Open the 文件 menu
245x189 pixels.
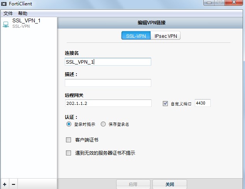point(8,13)
